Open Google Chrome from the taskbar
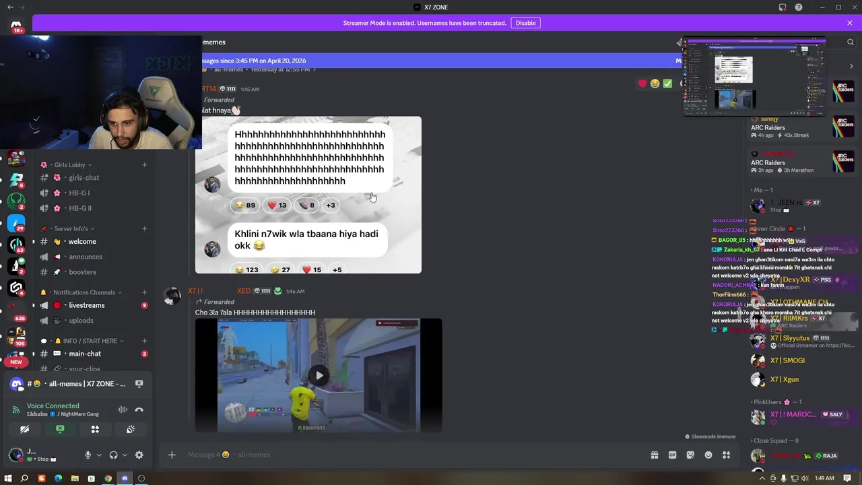The image size is (862, 485). coord(108,478)
